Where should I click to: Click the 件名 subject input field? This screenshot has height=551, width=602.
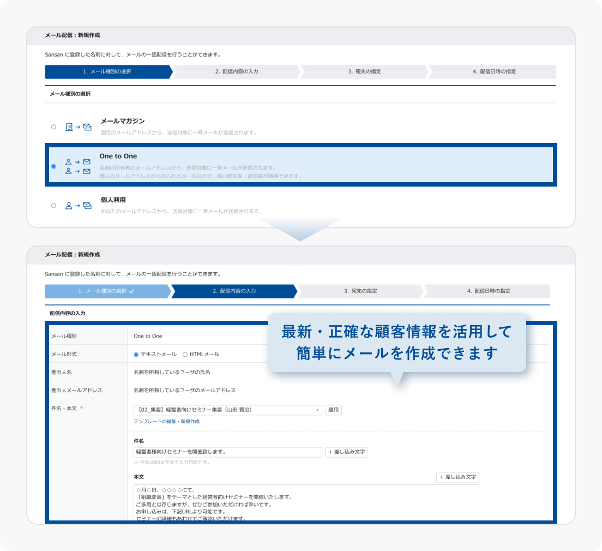point(228,452)
